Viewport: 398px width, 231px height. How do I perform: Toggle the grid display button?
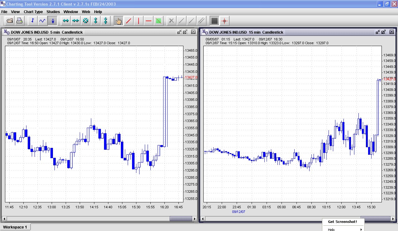pyautogui.click(x=214, y=21)
